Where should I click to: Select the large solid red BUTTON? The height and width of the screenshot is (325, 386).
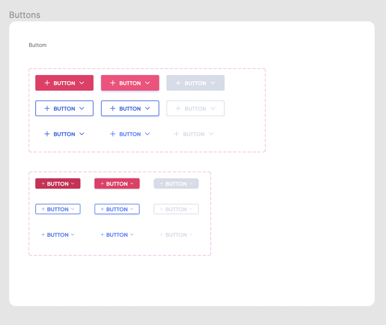[64, 83]
